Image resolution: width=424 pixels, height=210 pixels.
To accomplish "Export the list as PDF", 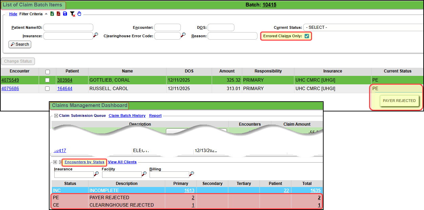I will click(x=58, y=14).
